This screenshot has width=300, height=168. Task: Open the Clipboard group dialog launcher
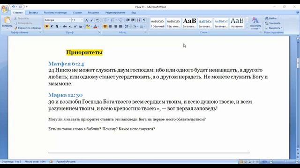pyautogui.click(x=41, y=33)
